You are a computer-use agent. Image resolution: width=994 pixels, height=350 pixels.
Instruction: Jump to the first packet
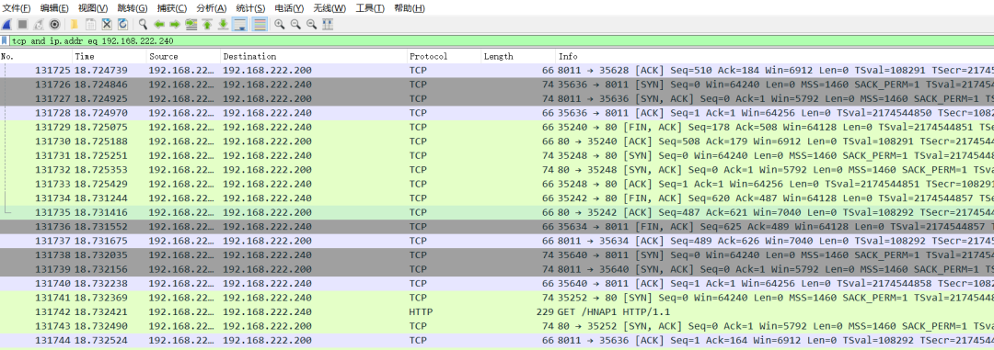point(207,24)
